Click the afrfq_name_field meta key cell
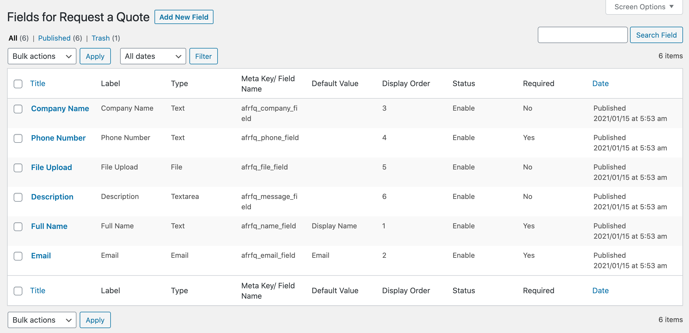 [x=269, y=226]
